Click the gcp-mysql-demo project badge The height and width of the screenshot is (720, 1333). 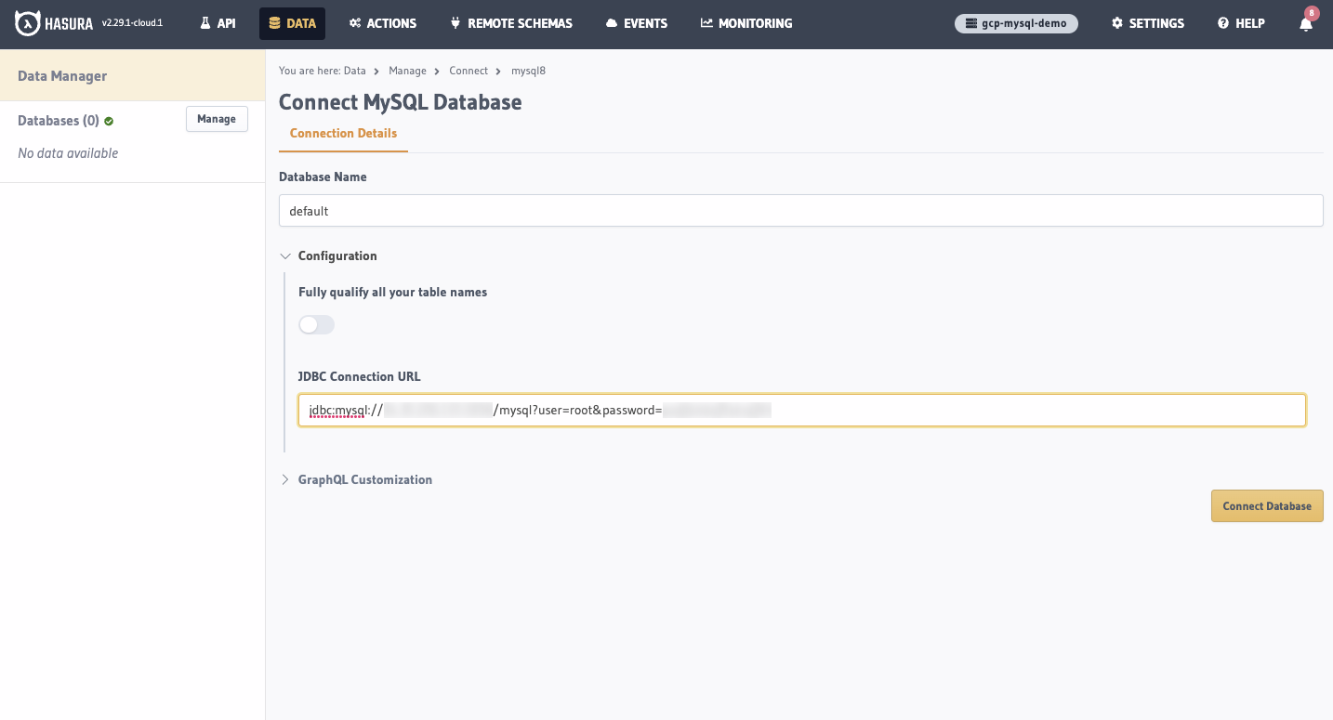click(x=1016, y=23)
